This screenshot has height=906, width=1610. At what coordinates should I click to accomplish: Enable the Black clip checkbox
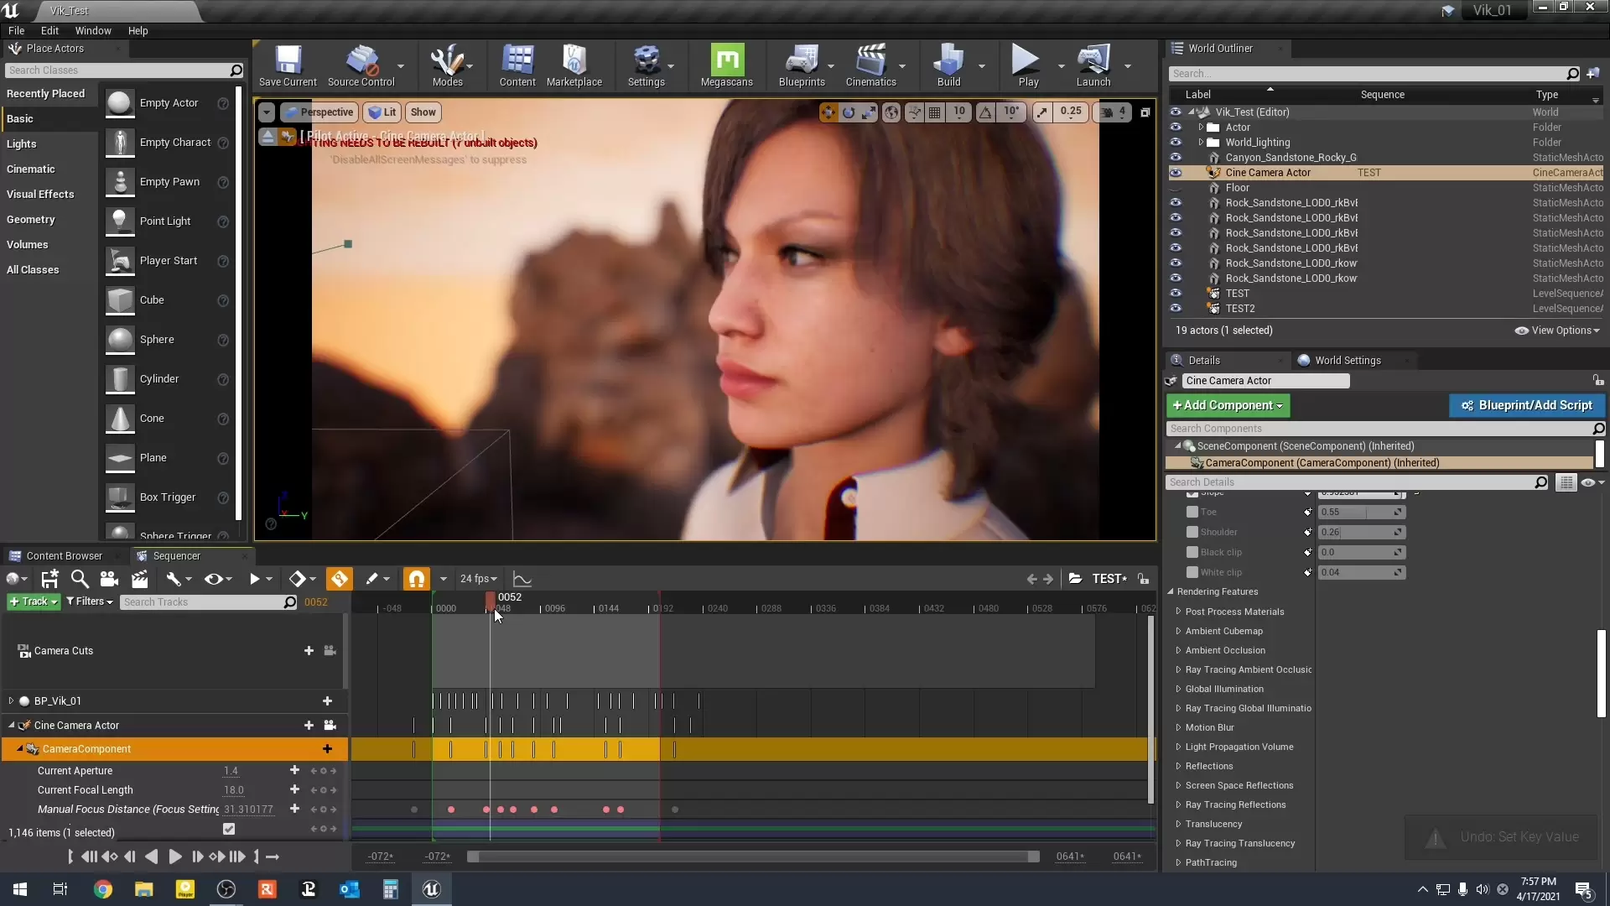[x=1192, y=552]
